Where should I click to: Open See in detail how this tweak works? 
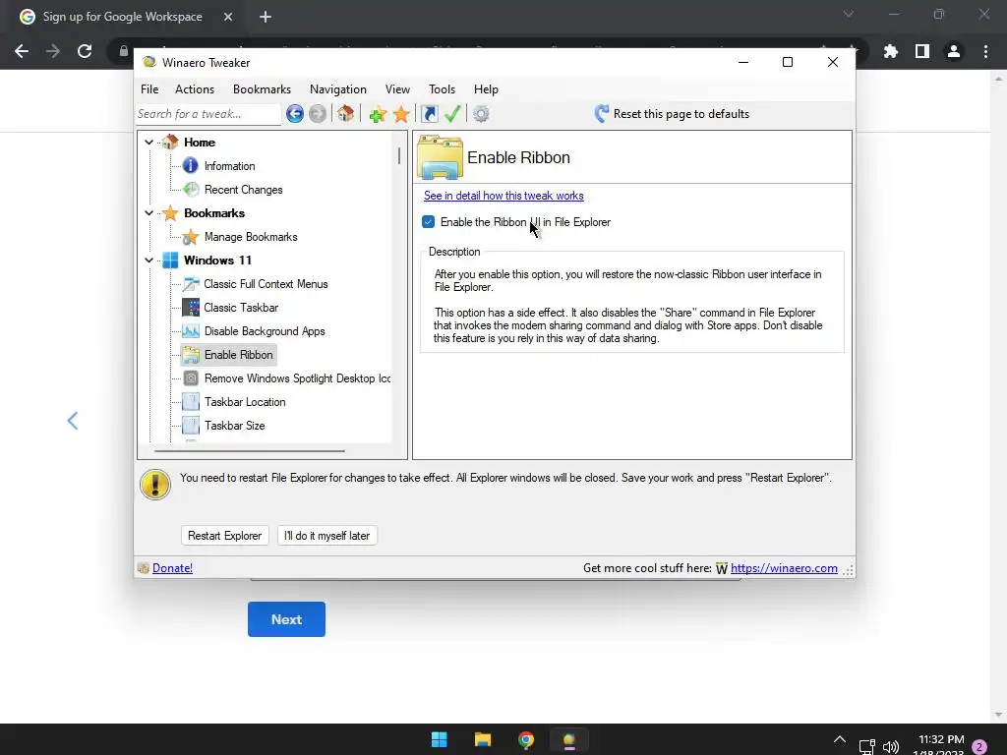click(503, 196)
